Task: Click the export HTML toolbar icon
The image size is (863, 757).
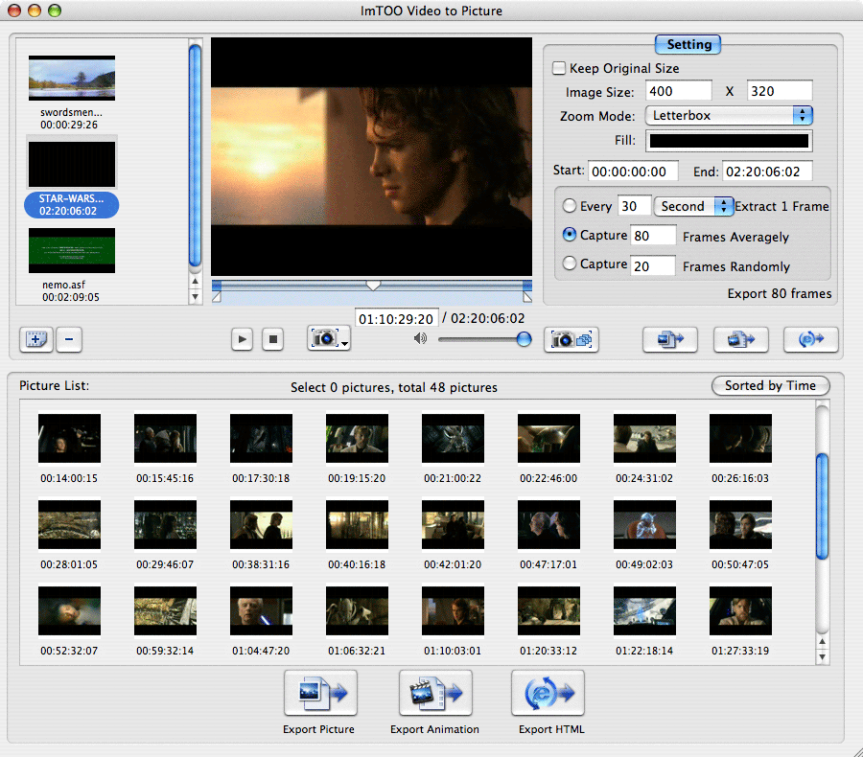Action: click(x=810, y=339)
